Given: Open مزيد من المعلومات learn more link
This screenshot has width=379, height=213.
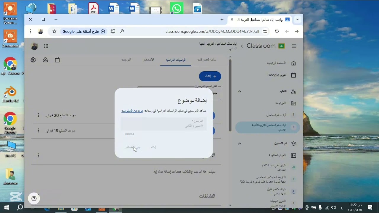Looking at the screenshot, I should (132, 111).
